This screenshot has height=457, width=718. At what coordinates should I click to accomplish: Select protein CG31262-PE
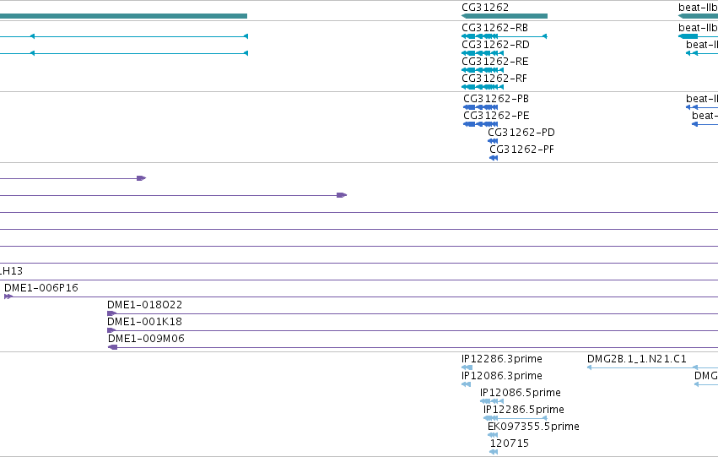click(x=496, y=116)
